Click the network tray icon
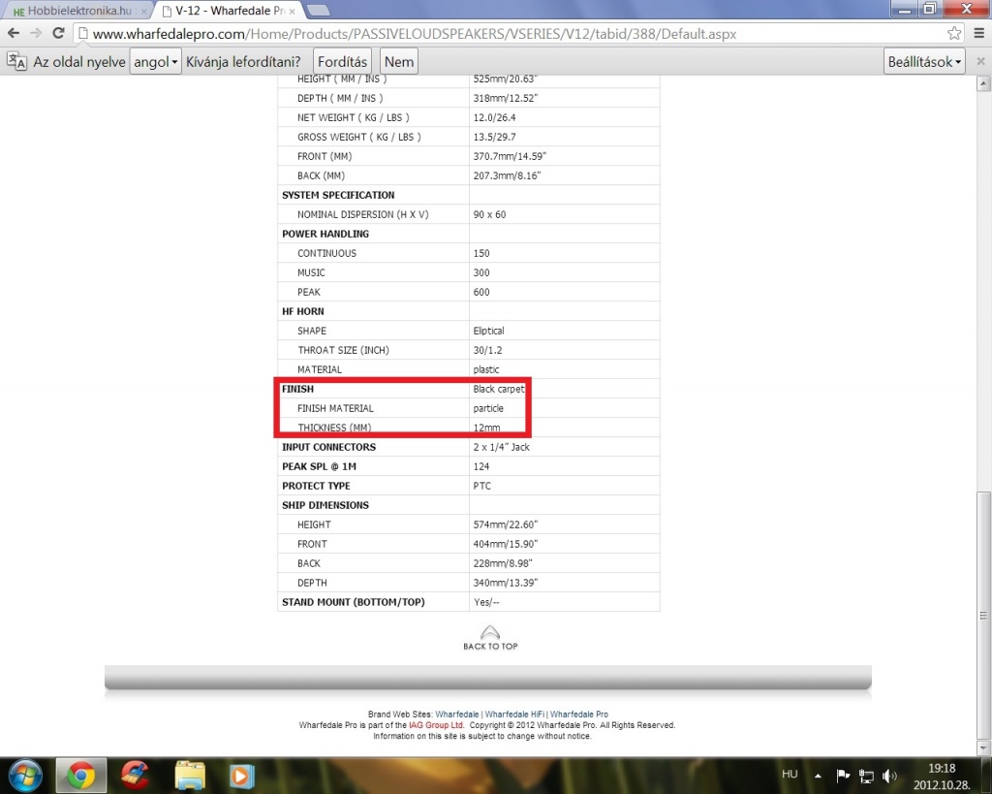 pos(866,776)
